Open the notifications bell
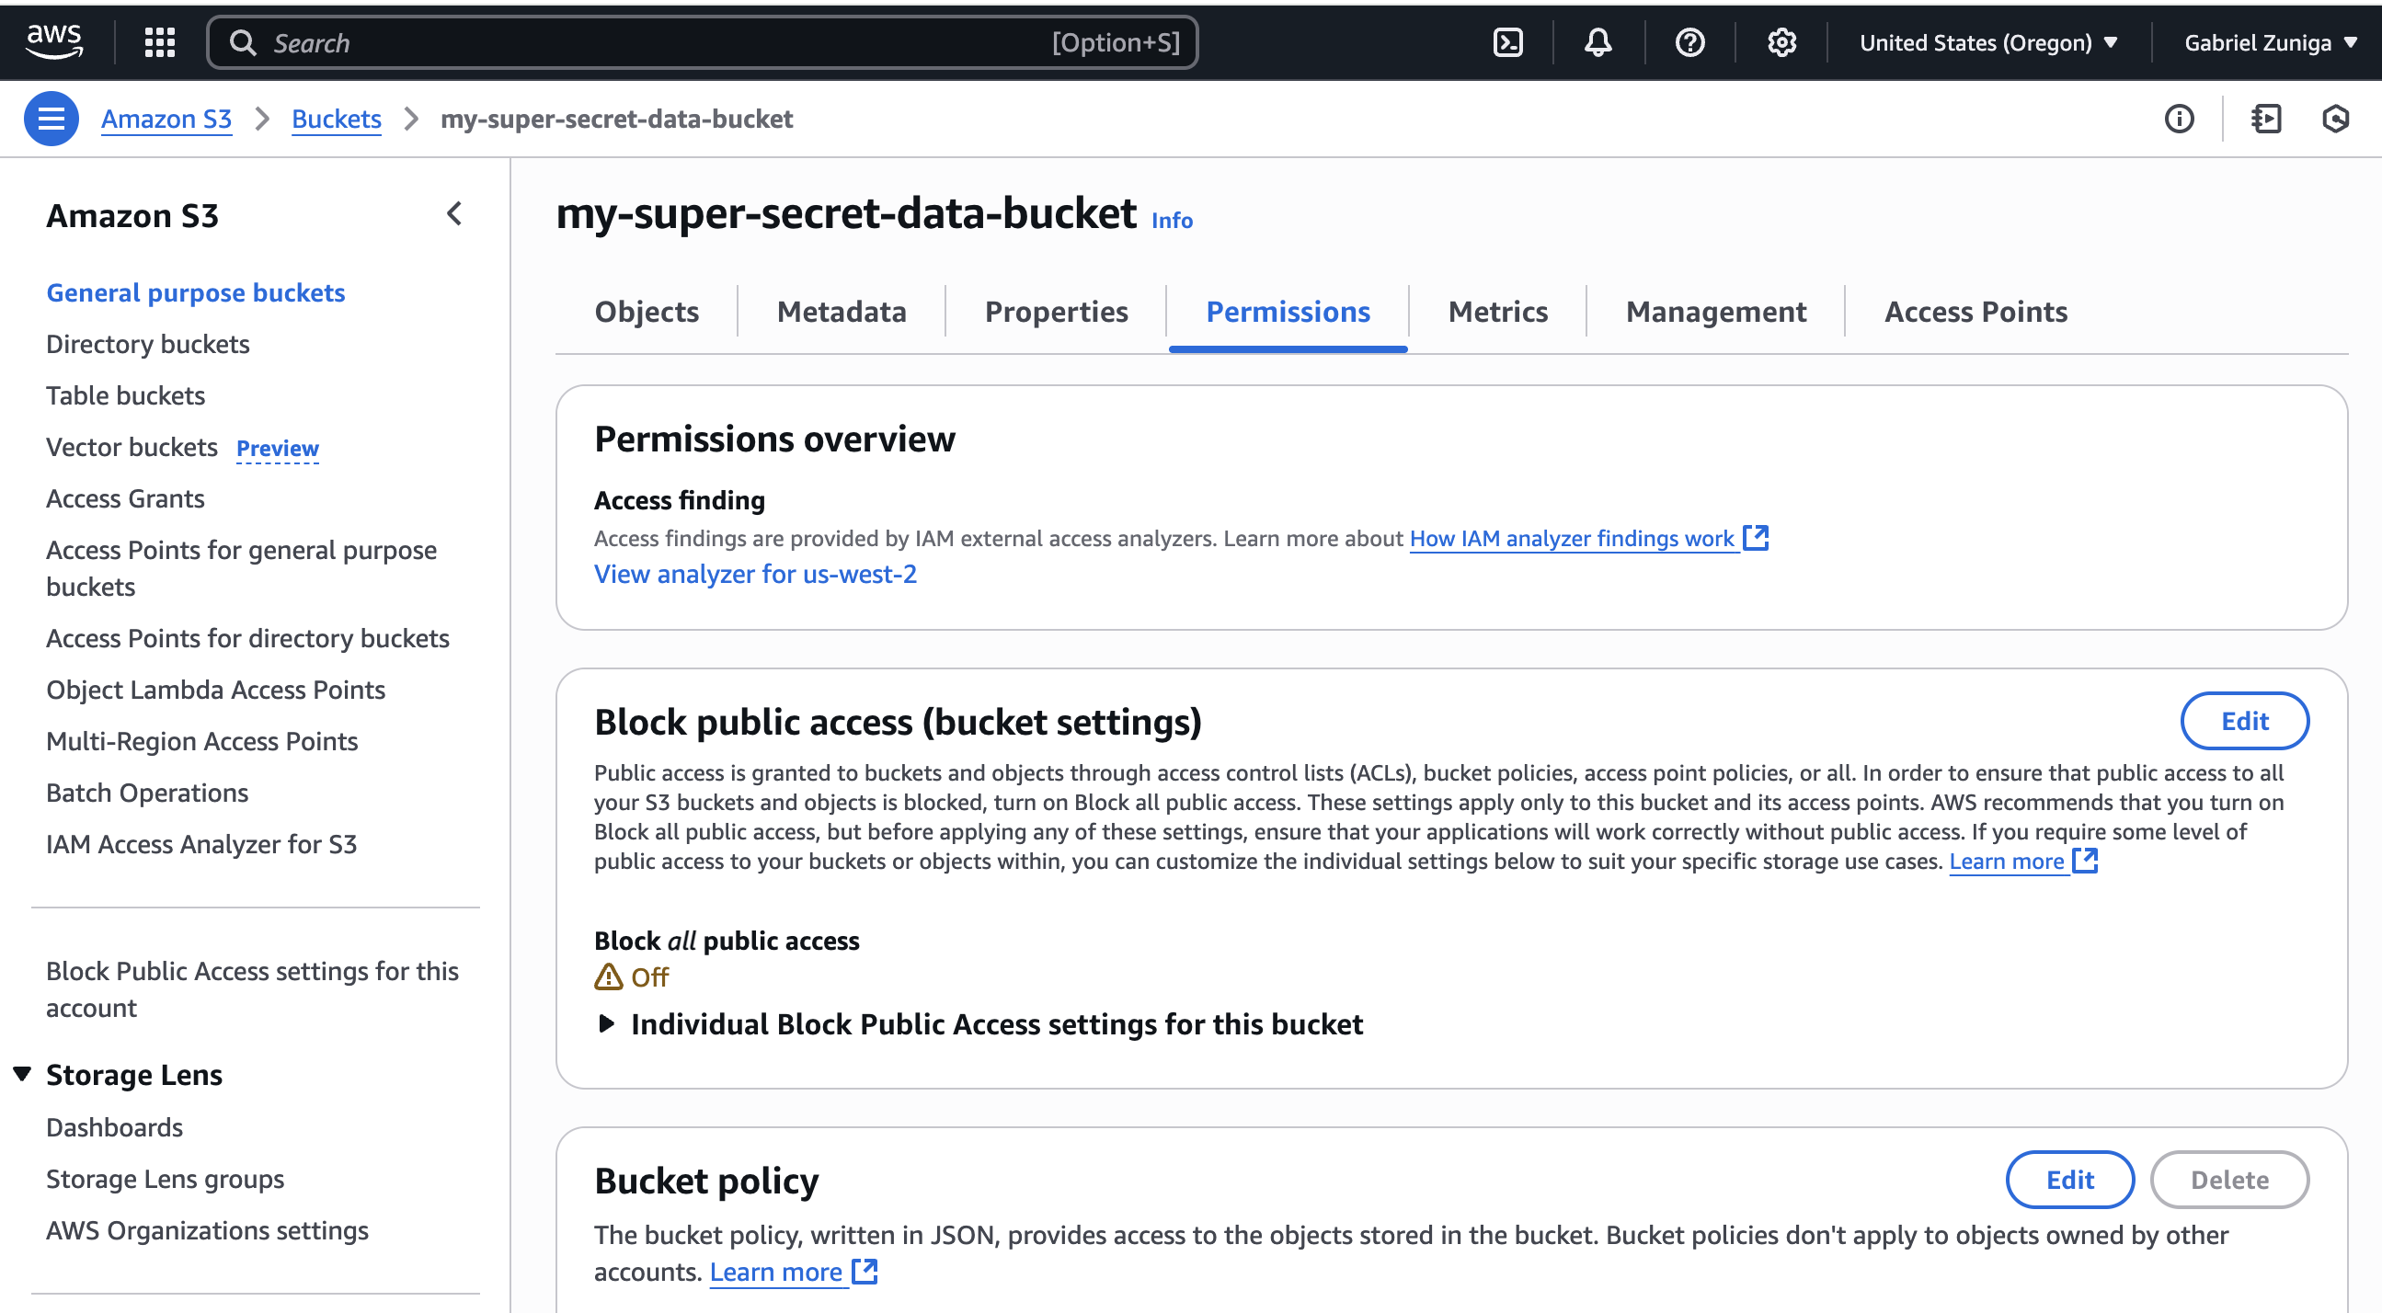Viewport: 2382px width, 1313px height. click(x=1598, y=42)
